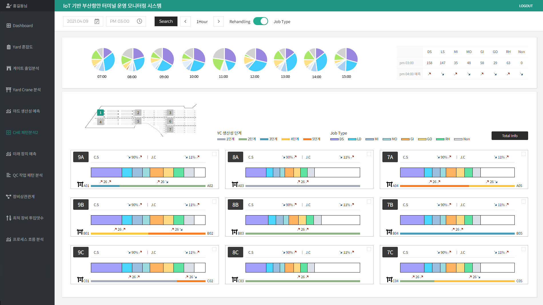This screenshot has height=305, width=543.
Task: Advance to next hour with right chevron
Action: (219, 21)
